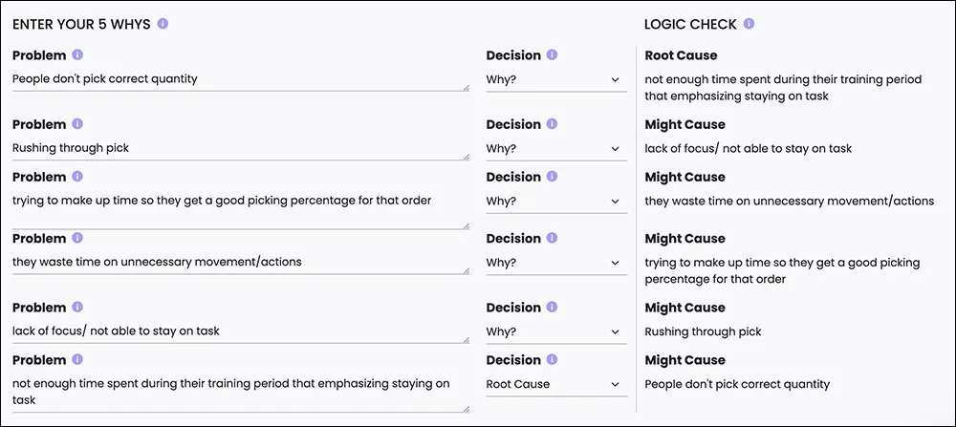Viewport: 956px width, 427px height.
Task: Click info icon beside Problem above 'they waste time'
Action: [77, 238]
